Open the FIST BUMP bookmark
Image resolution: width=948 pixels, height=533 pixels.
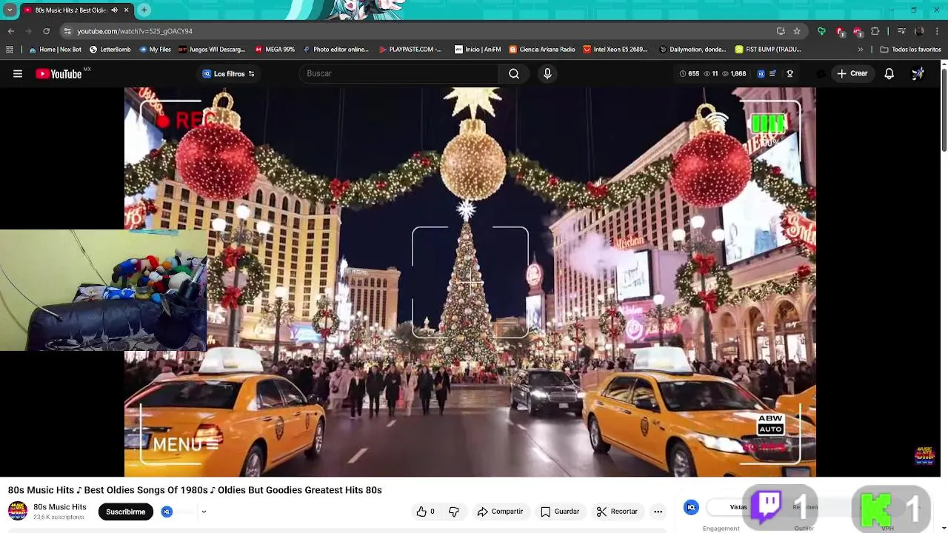click(768, 50)
